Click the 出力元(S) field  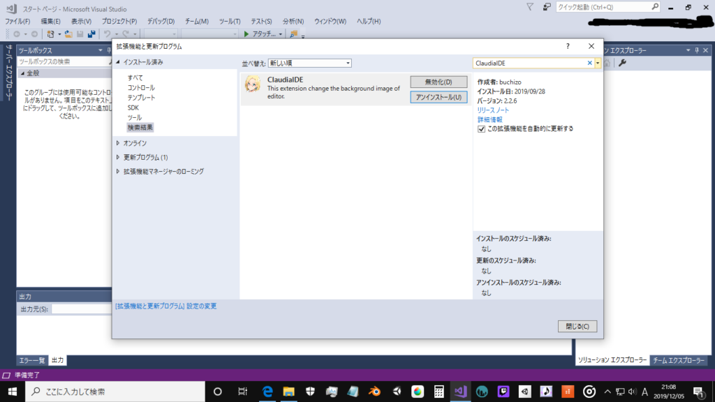coord(81,309)
